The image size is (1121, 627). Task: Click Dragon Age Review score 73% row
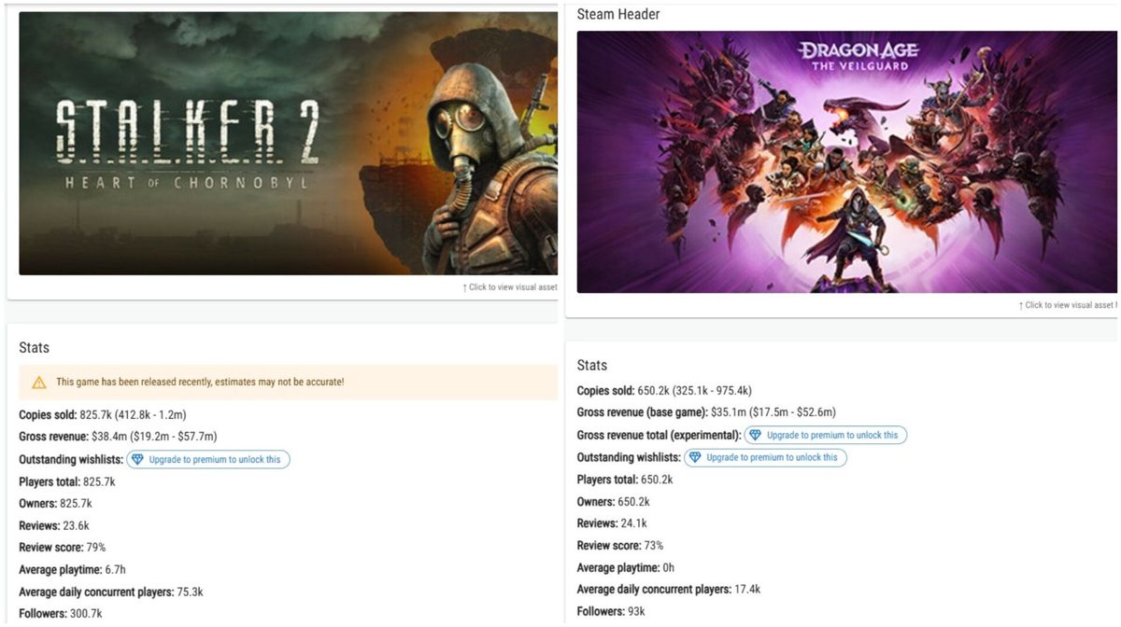coord(620,546)
